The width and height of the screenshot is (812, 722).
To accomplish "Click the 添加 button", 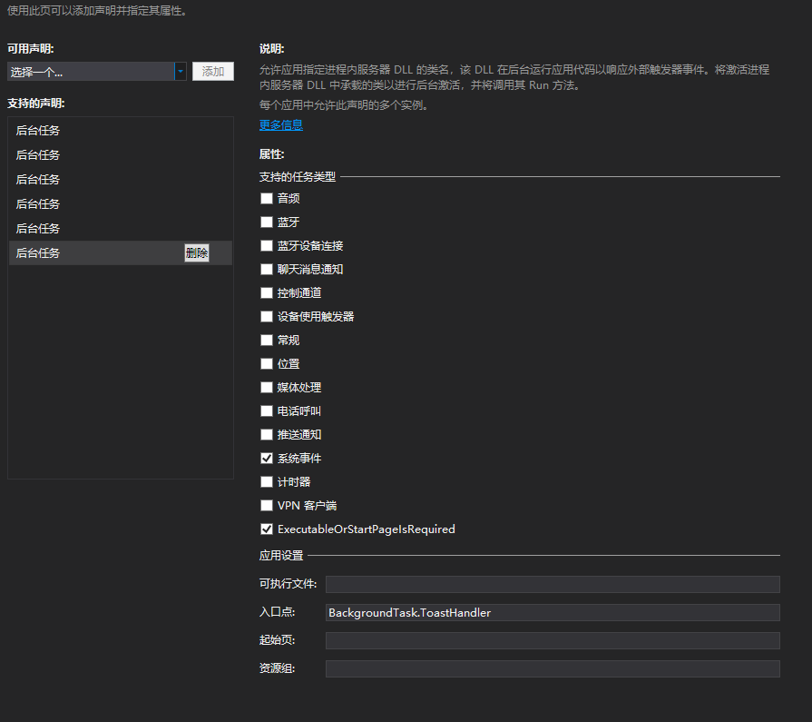I will [213, 72].
